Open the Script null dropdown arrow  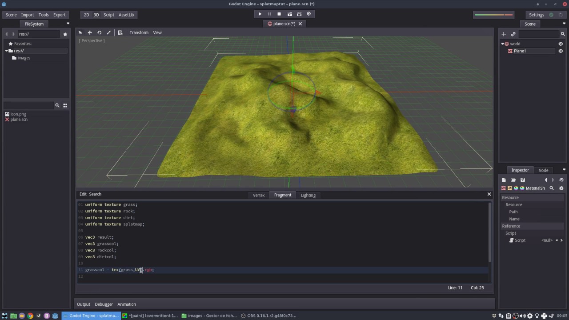557,240
